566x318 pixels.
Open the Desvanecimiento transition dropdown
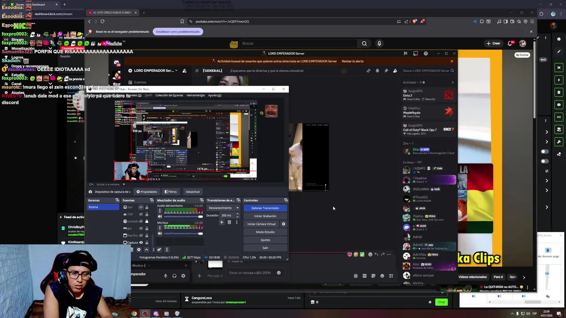click(x=223, y=208)
